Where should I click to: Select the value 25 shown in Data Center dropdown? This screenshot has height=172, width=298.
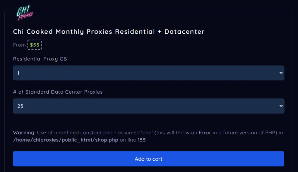pos(20,106)
